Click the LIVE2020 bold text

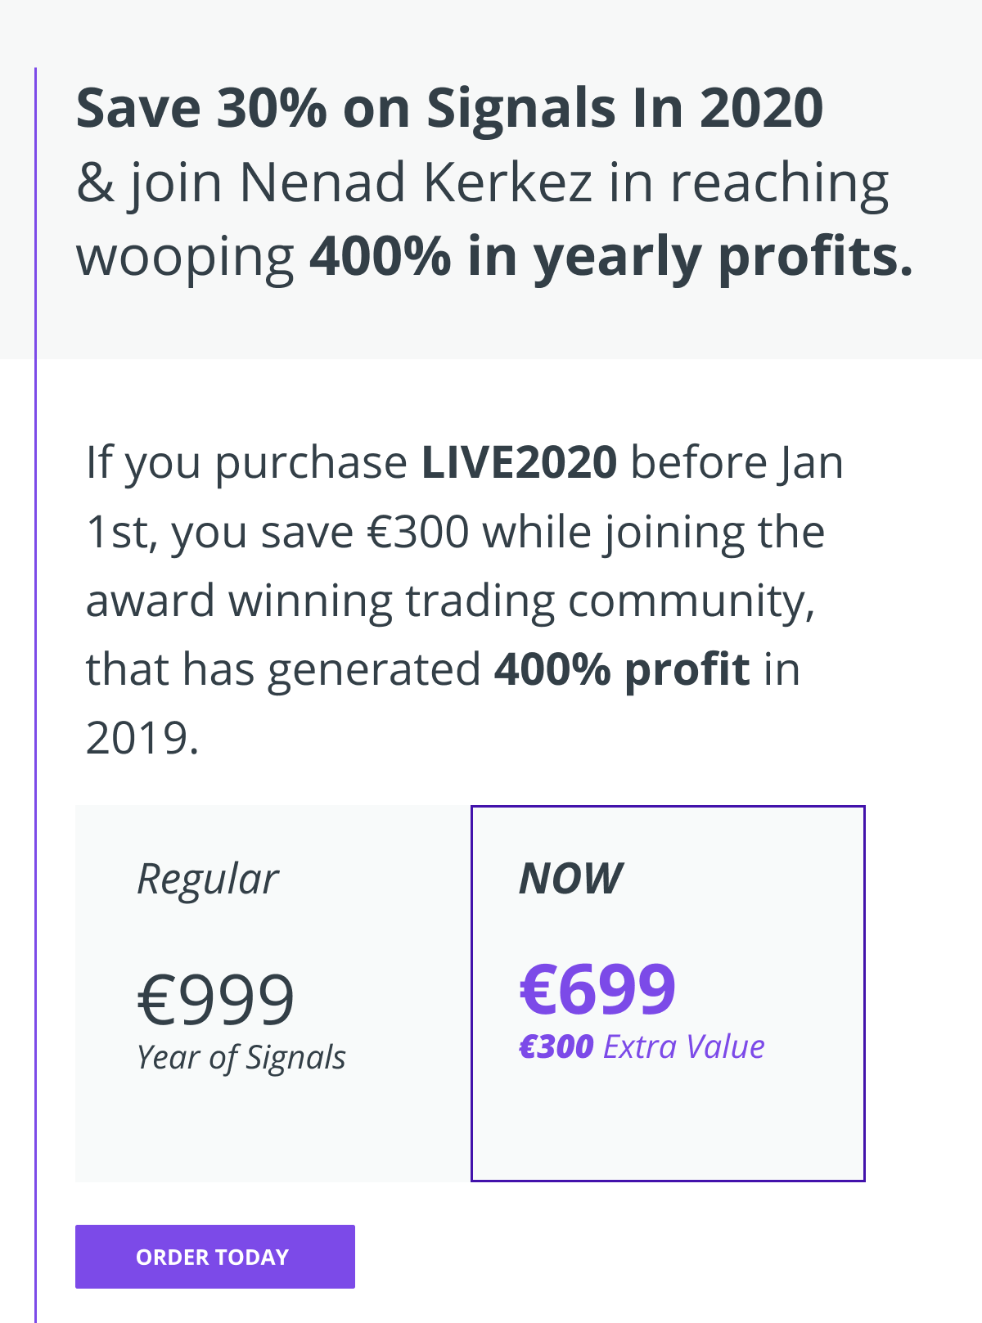tap(519, 462)
